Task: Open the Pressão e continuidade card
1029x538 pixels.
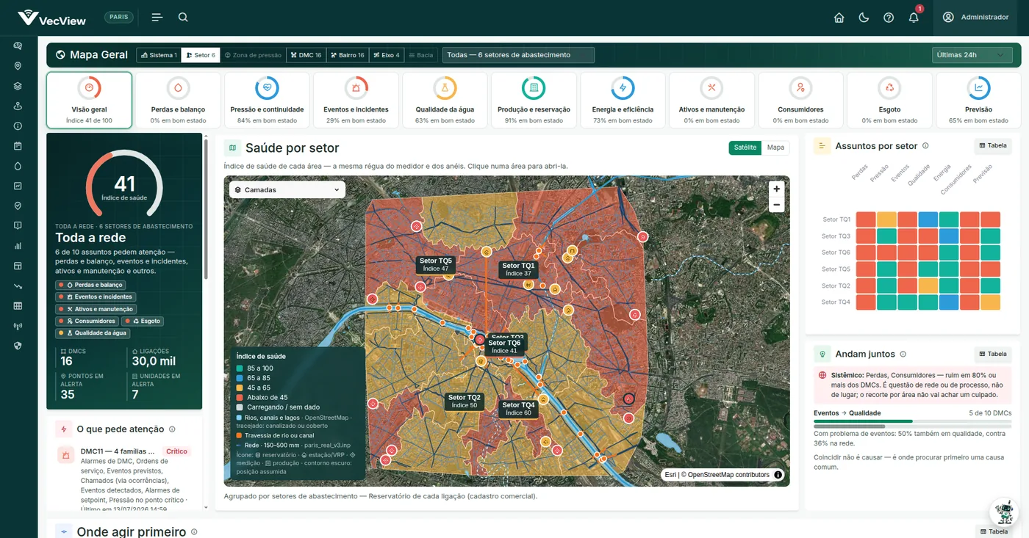Action: pos(267,100)
